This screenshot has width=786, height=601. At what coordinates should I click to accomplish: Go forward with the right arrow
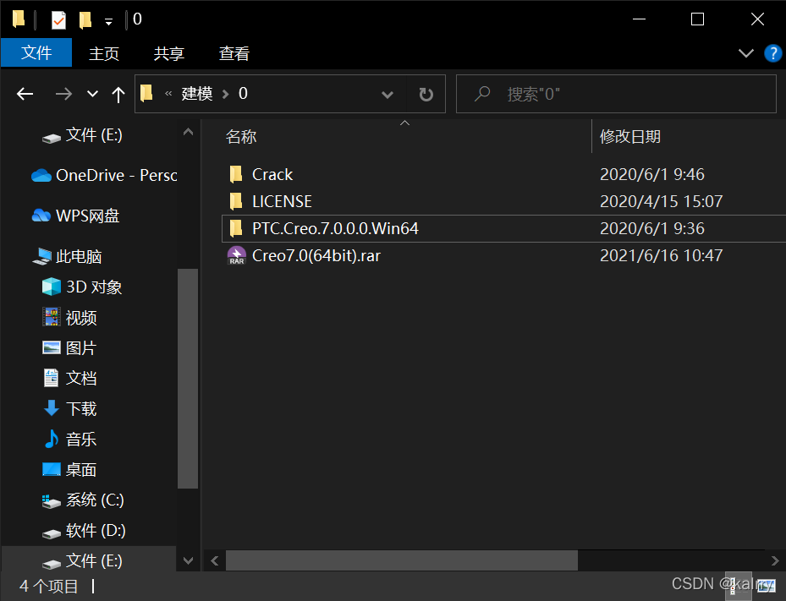click(x=63, y=94)
